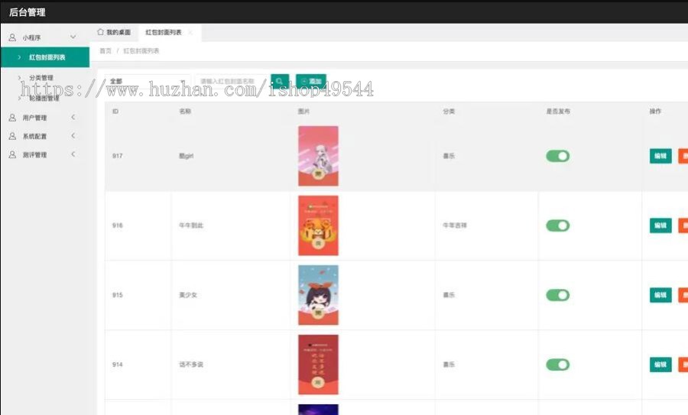The image size is (688, 415).
Task: Click the 操作 column header
Action: coord(655,112)
